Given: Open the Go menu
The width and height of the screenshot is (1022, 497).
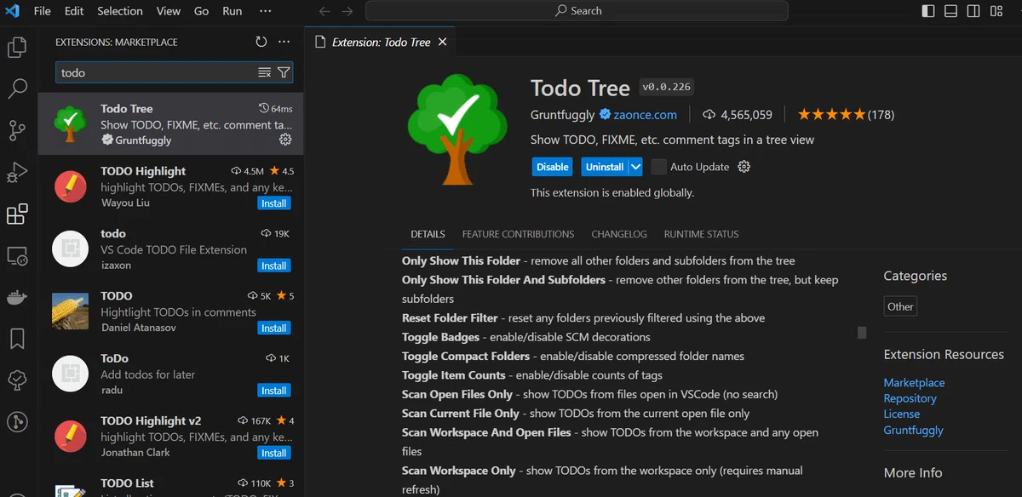Looking at the screenshot, I should (202, 11).
